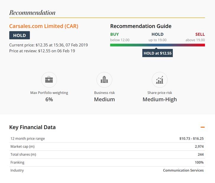Click the Communication Services value
The width and height of the screenshot is (215, 183).
[x=183, y=170]
